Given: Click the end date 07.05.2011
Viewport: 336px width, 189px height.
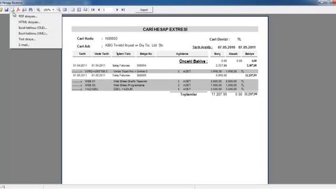Looking at the screenshot, I should pos(247,47).
